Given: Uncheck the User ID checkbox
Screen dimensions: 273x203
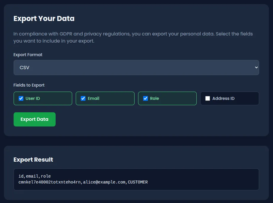Looking at the screenshot, I should click(x=21, y=98).
